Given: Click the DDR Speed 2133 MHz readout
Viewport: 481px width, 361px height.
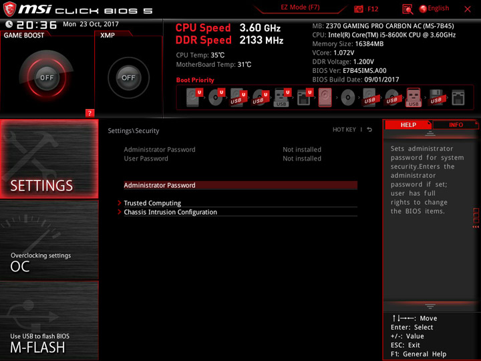Looking at the screenshot, I should pos(229,40).
